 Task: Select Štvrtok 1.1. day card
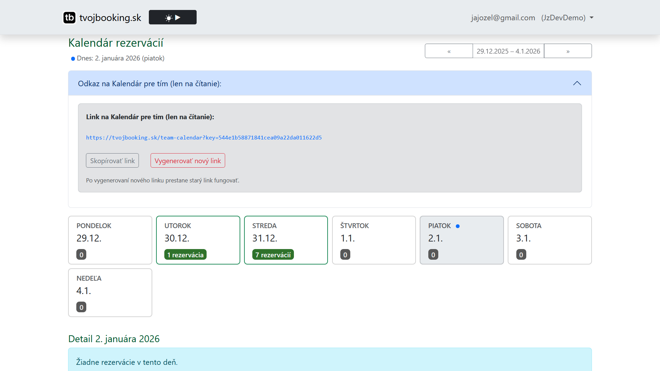tap(374, 240)
